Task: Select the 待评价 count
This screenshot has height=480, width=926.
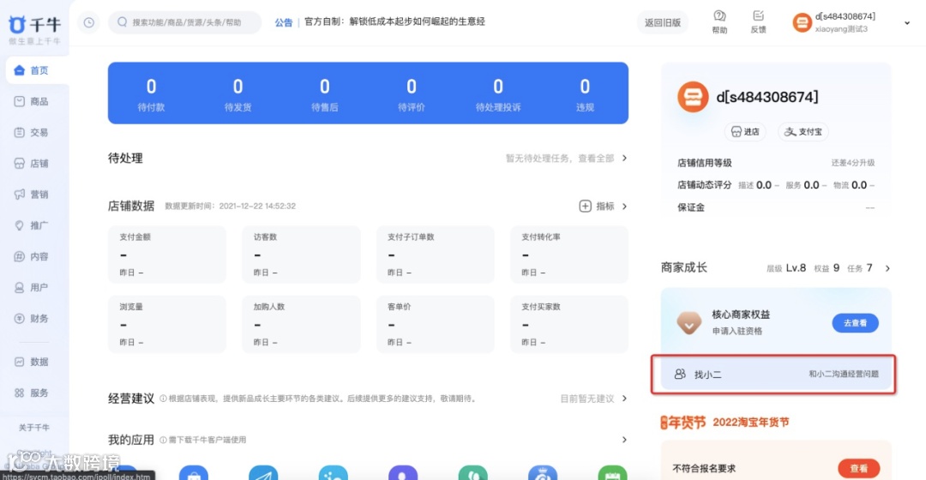Action: tap(412, 87)
